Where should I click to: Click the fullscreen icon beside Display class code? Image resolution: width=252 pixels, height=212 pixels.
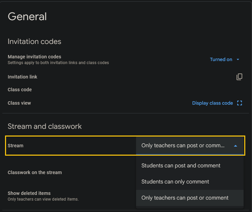coord(240,103)
